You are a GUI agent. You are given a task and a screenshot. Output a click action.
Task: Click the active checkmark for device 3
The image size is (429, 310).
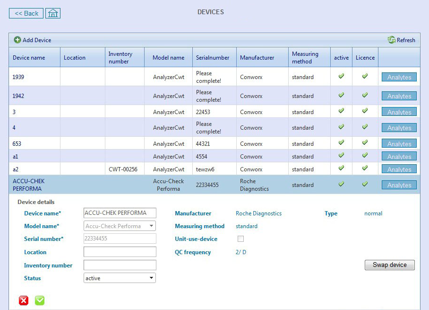[341, 112]
